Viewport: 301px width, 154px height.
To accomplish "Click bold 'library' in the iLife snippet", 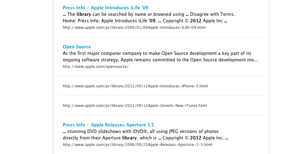I will pyautogui.click(x=84, y=14).
